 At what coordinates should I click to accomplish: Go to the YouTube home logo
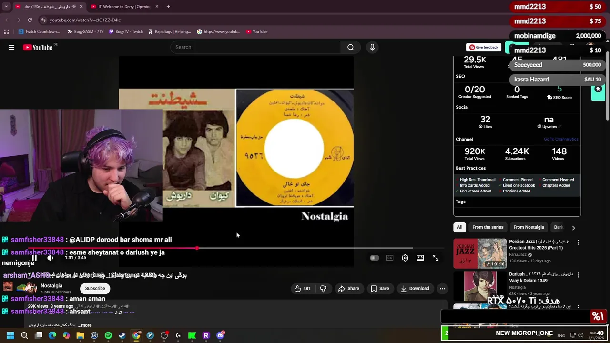(x=38, y=47)
